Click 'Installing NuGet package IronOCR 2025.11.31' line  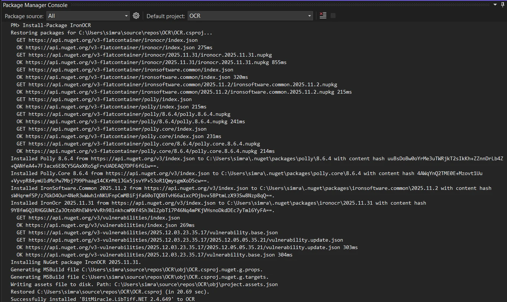76,262
